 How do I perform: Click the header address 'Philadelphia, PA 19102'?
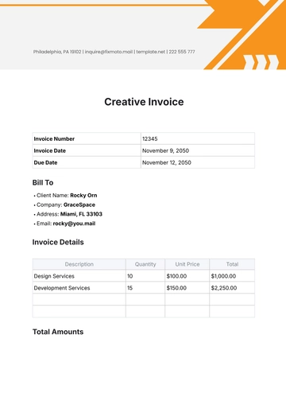57,52
